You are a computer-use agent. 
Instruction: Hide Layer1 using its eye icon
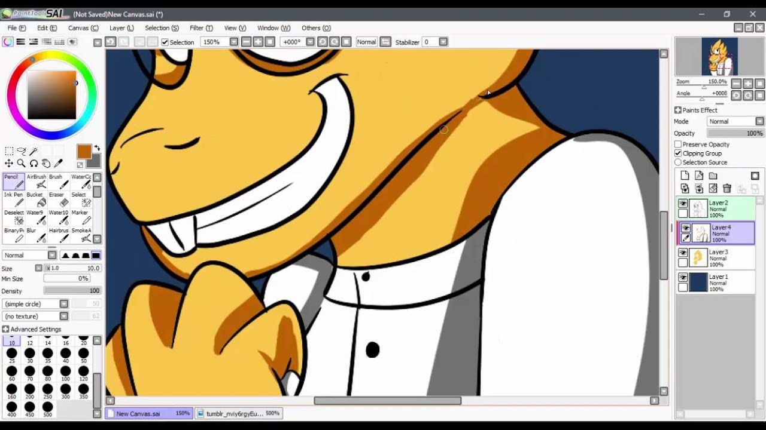tap(683, 278)
